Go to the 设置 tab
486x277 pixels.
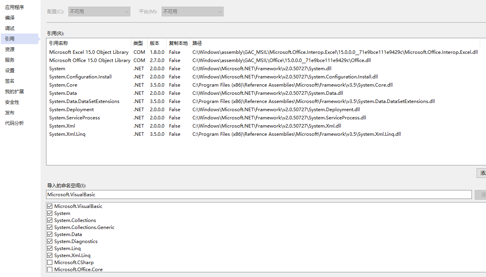pyautogui.click(x=10, y=71)
